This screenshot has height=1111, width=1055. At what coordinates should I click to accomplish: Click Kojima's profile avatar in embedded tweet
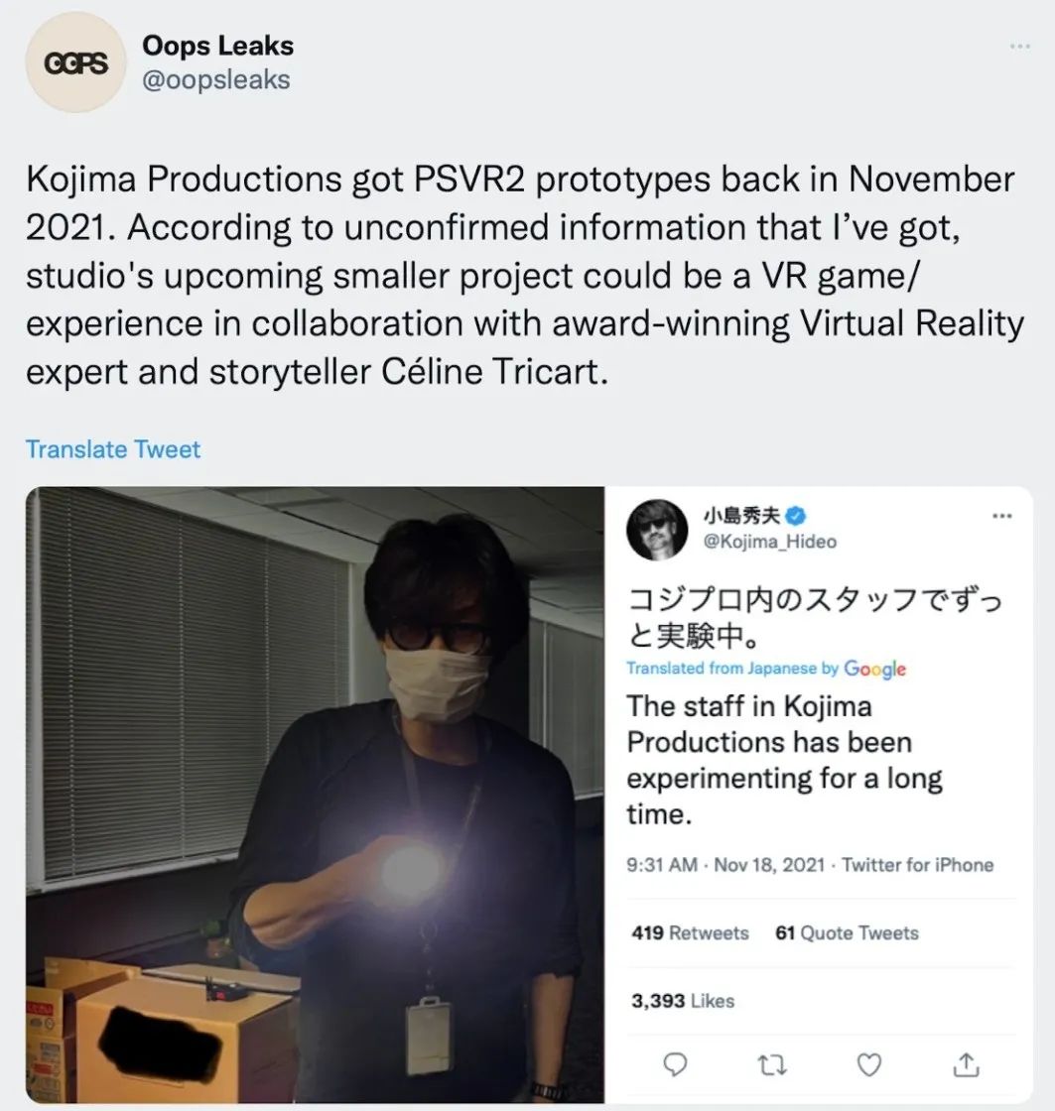[657, 529]
